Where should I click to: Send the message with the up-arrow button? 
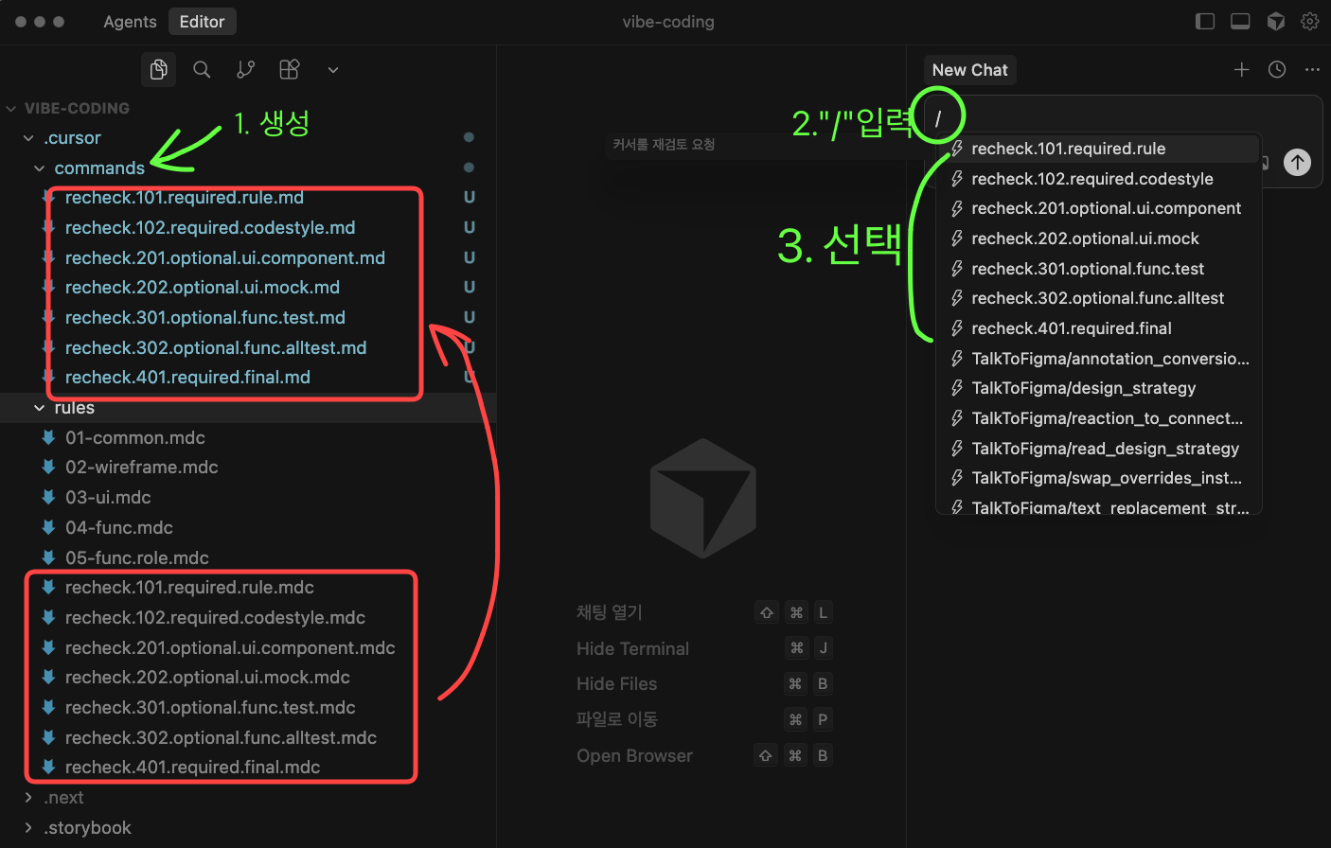(x=1297, y=162)
